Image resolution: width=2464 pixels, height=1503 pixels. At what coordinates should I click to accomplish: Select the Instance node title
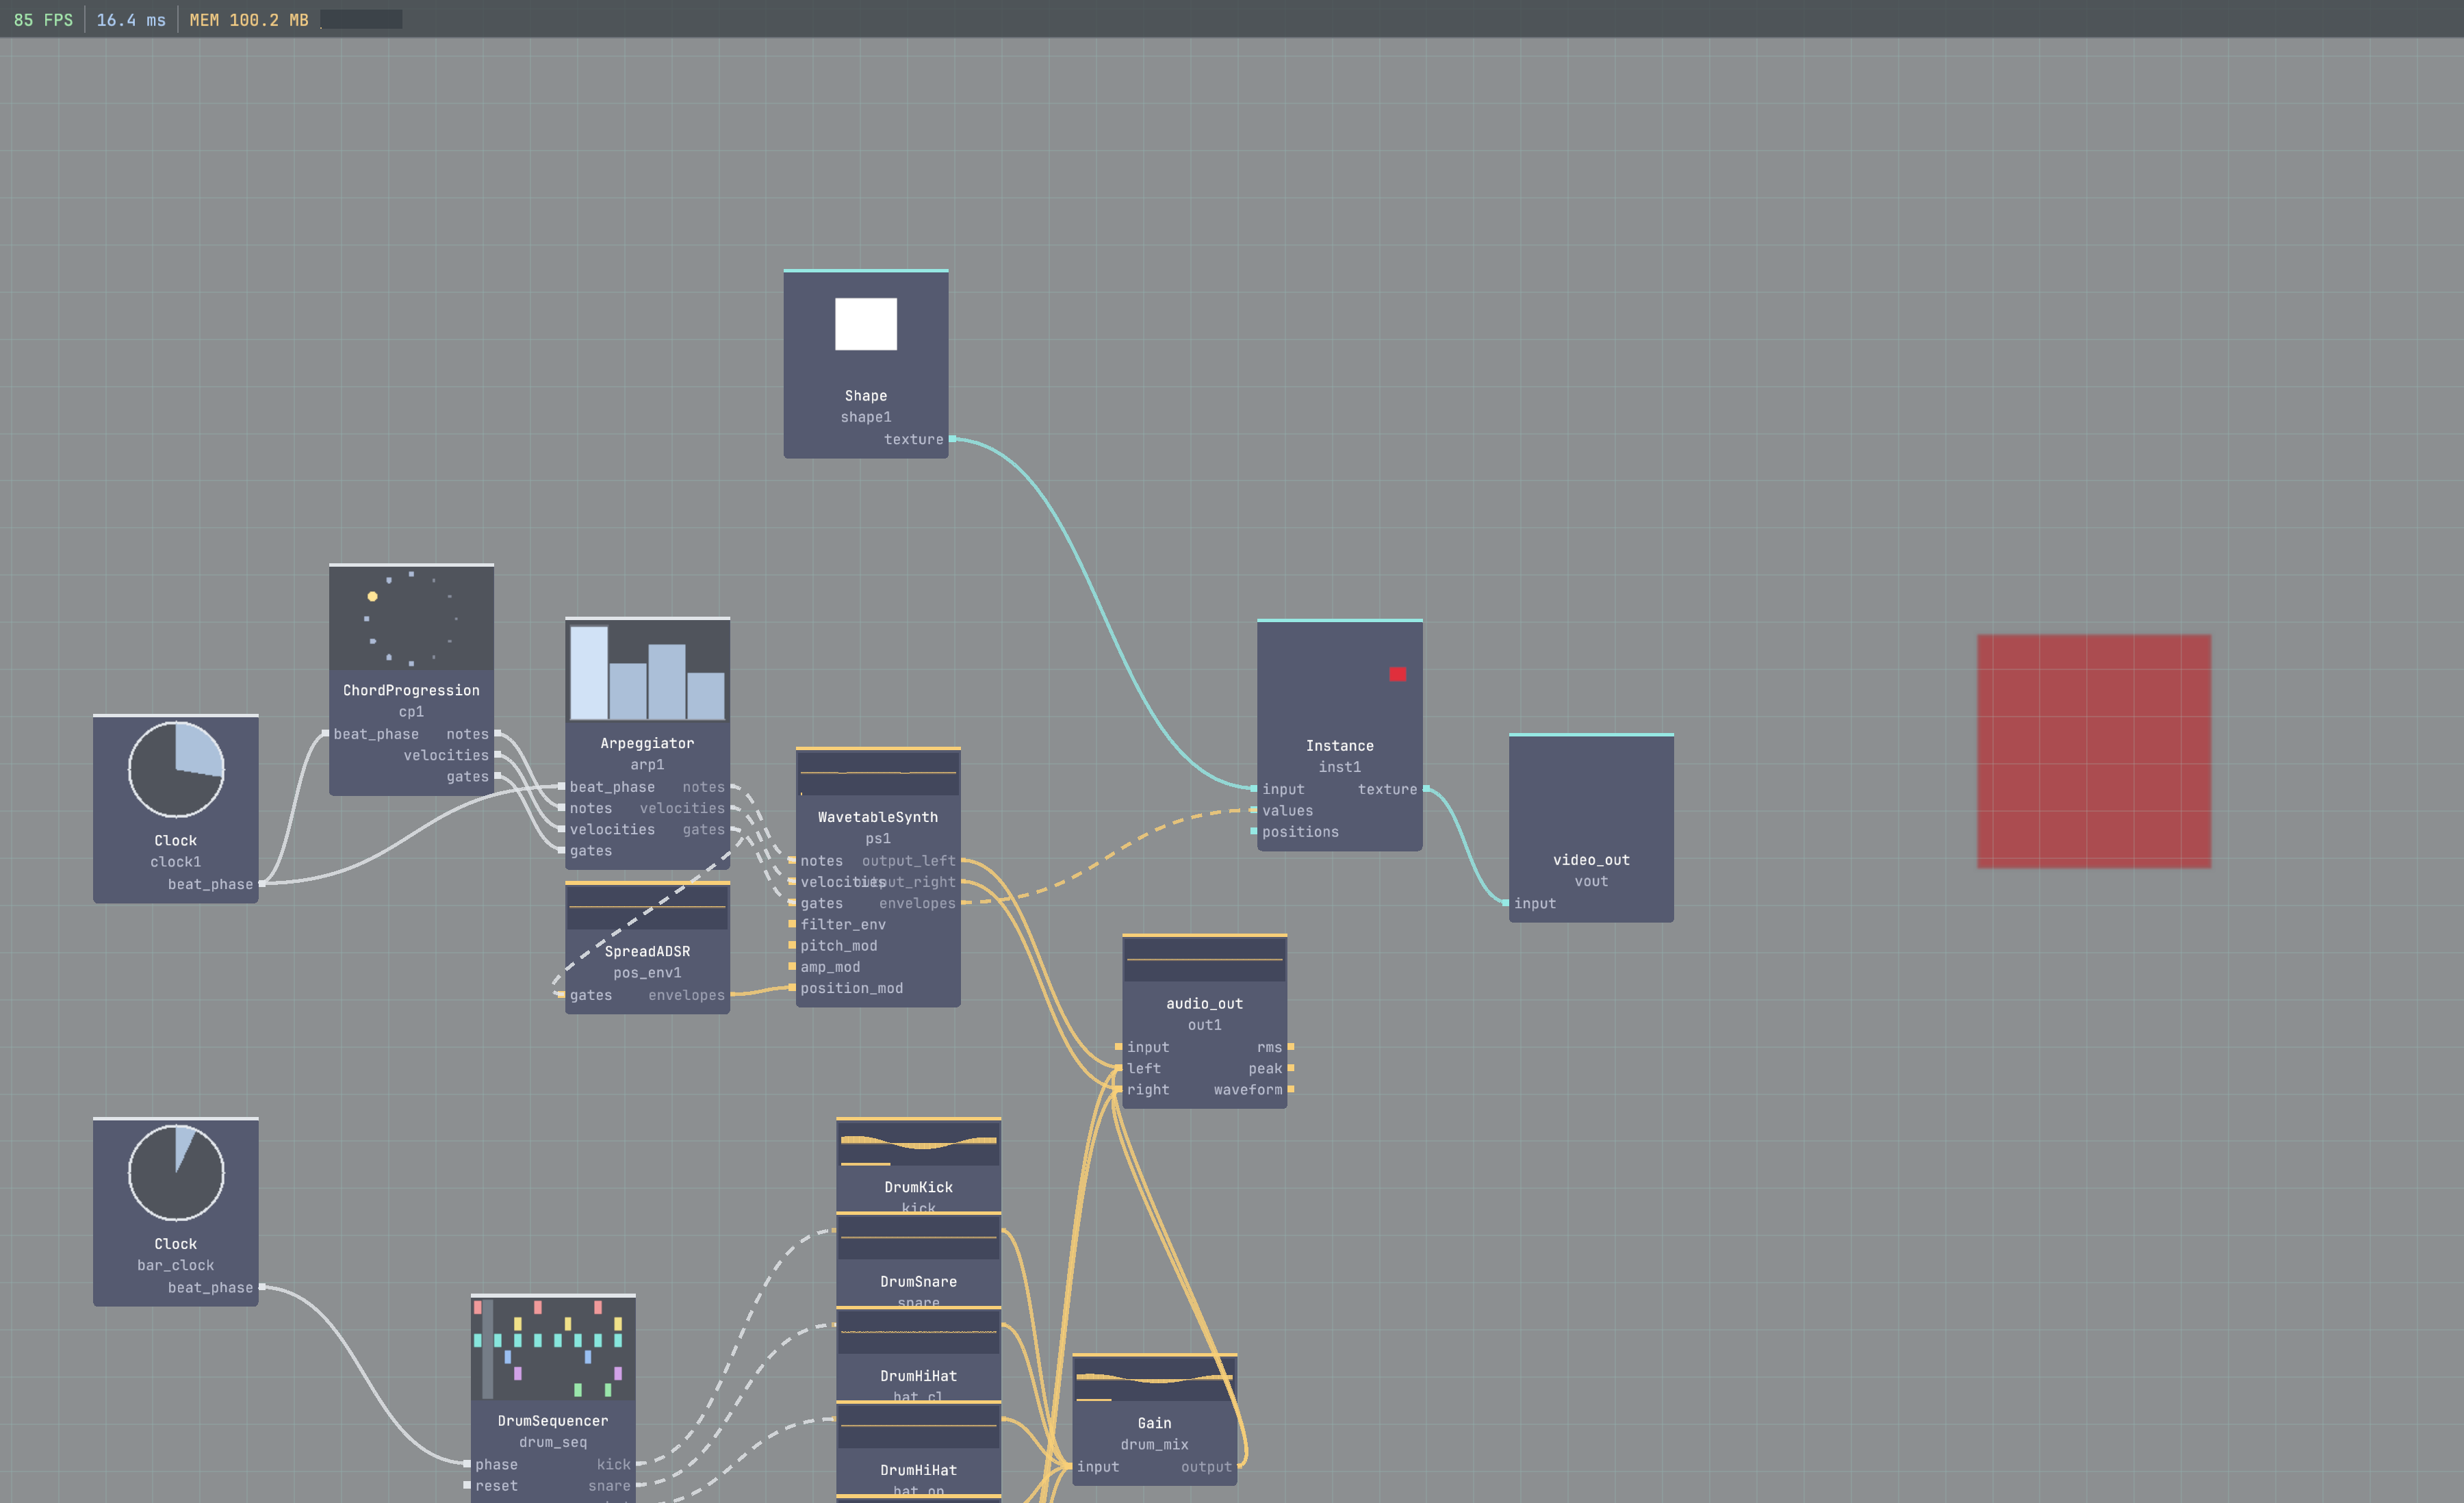(1340, 746)
